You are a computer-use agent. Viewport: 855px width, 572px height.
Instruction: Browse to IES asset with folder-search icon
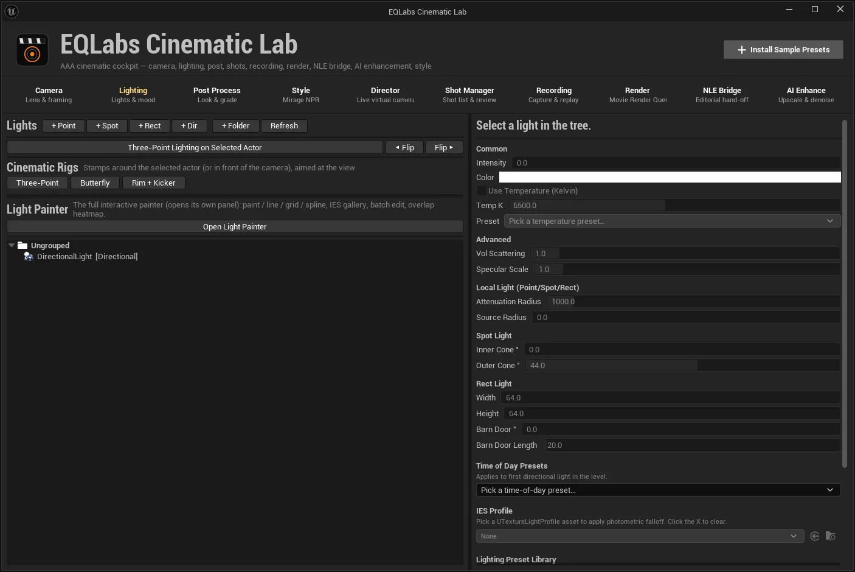pyautogui.click(x=831, y=536)
